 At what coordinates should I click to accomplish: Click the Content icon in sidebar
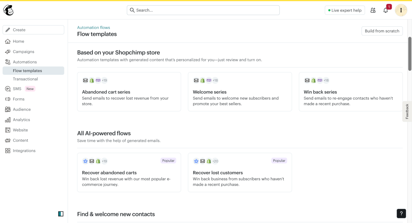8,140
